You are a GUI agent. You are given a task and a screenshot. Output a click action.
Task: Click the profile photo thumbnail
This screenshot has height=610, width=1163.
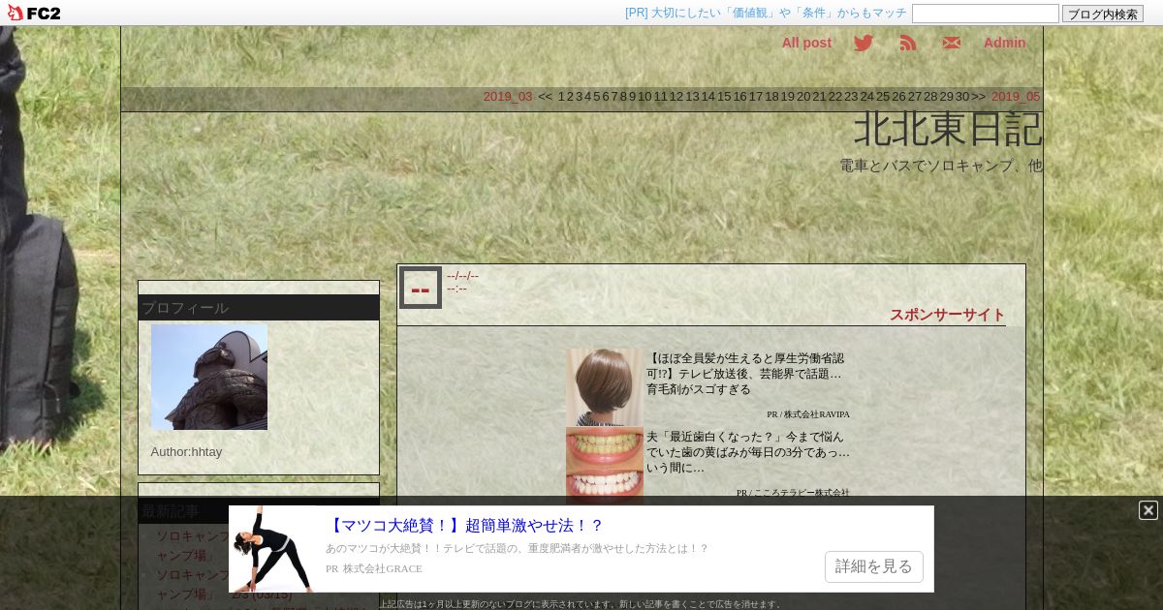click(x=209, y=377)
